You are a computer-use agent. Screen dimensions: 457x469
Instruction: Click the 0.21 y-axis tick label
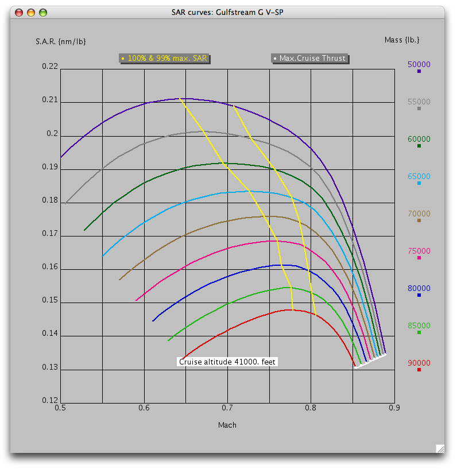[50, 100]
